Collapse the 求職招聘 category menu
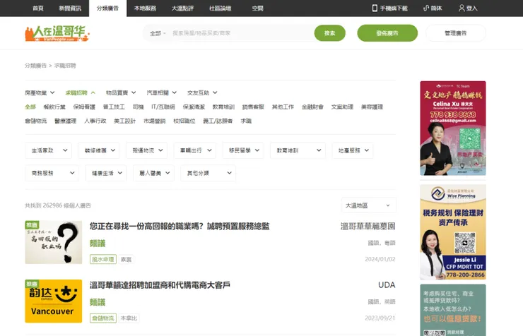This screenshot has height=336, width=523. click(x=81, y=92)
